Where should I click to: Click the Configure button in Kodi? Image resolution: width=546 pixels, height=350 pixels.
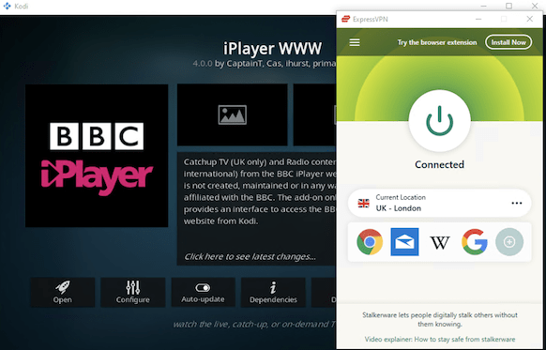(133, 293)
